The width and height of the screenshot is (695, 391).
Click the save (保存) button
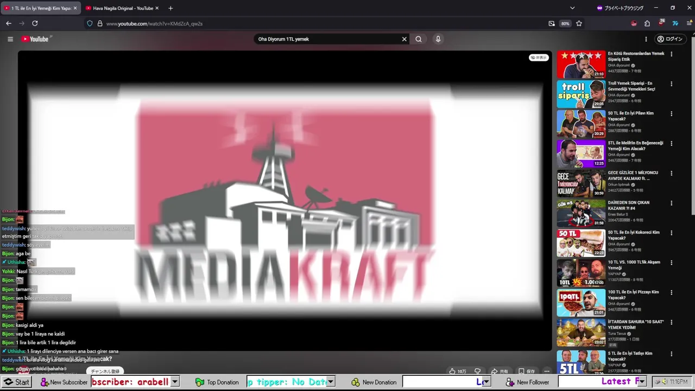click(527, 371)
